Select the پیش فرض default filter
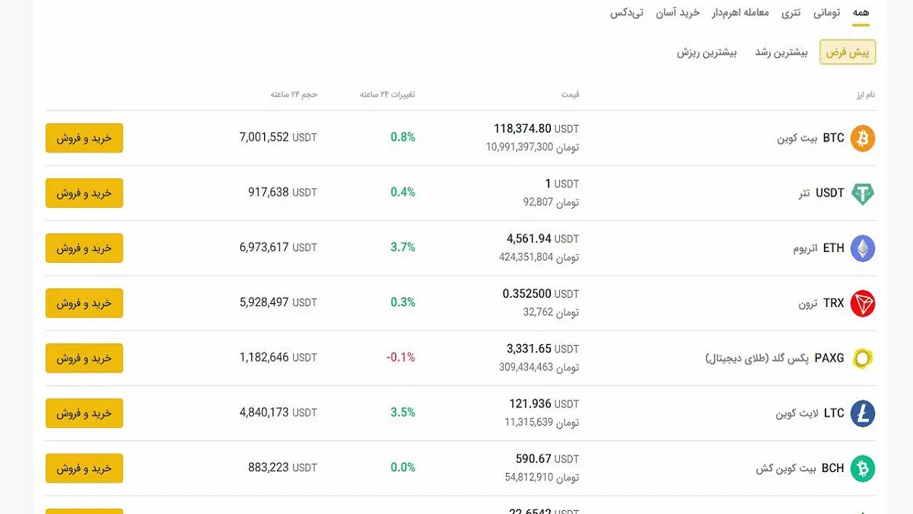Screen dimensions: 913x514 pyautogui.click(x=848, y=52)
